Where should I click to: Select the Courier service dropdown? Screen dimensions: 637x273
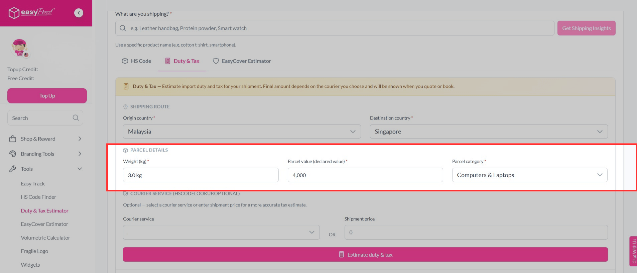[x=221, y=232]
